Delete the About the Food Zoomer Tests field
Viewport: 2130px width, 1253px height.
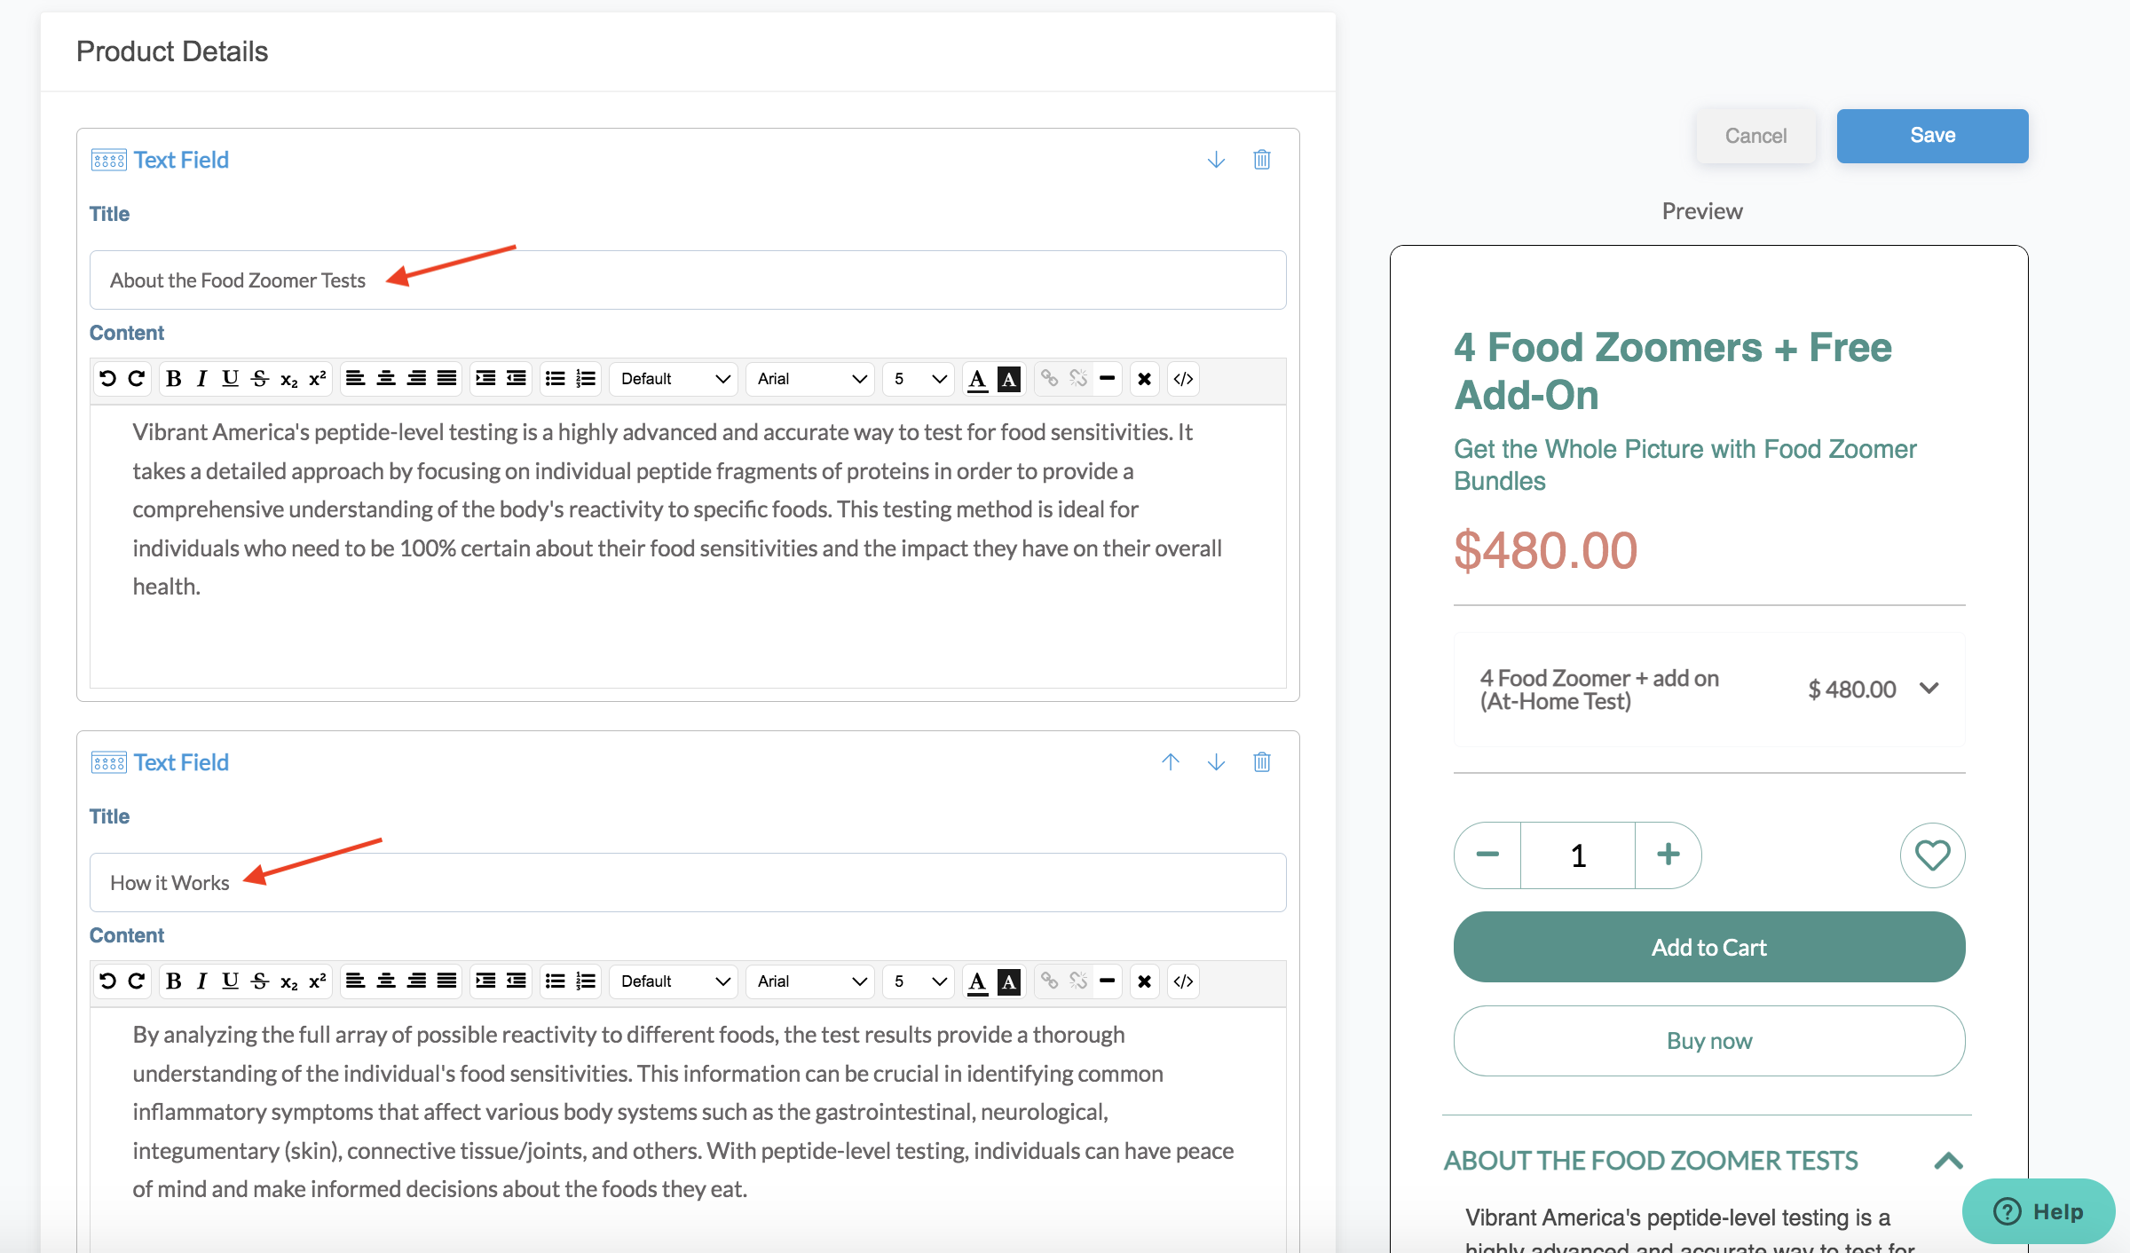[x=1261, y=160]
